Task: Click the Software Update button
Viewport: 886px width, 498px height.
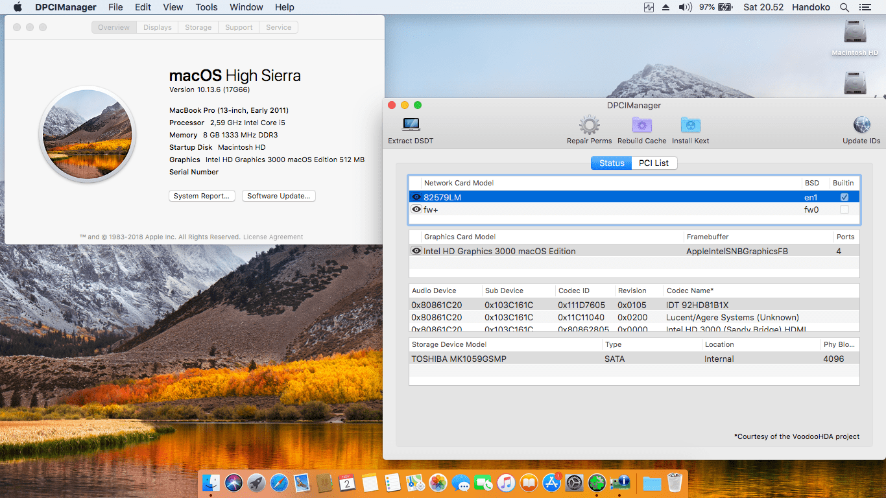Action: 278,196
